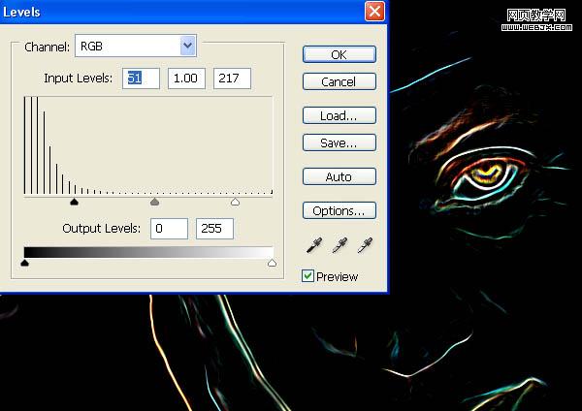Image resolution: width=582 pixels, height=411 pixels.
Task: Click the input gamma 1.00 field
Action: click(186, 78)
